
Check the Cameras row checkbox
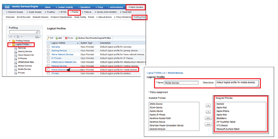coord(48,47)
